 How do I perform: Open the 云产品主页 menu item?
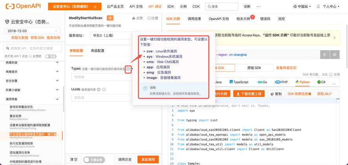pos(115,6)
